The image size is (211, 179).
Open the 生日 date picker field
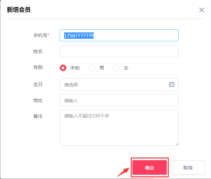pyautogui.click(x=116, y=84)
